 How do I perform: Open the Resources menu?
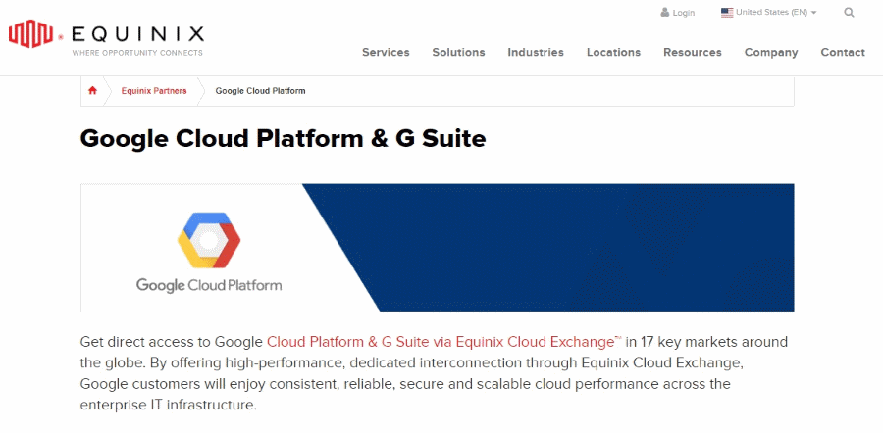pos(693,52)
